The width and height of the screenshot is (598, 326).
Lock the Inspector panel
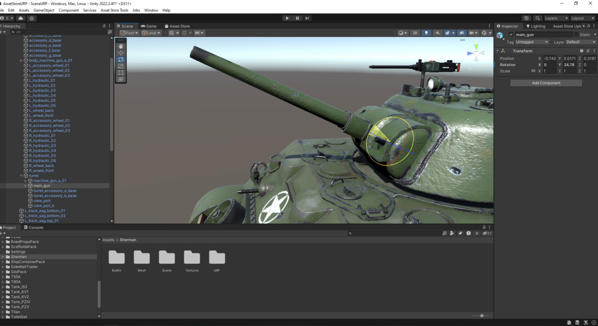588,26
